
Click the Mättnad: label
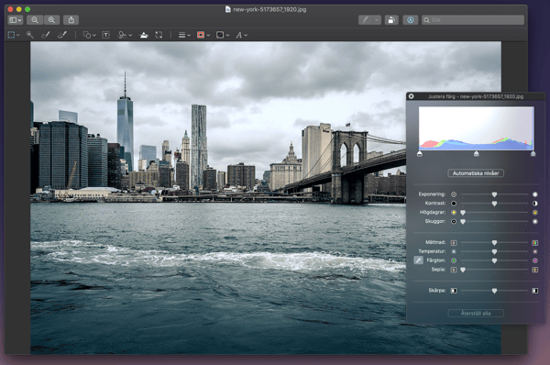click(x=435, y=242)
